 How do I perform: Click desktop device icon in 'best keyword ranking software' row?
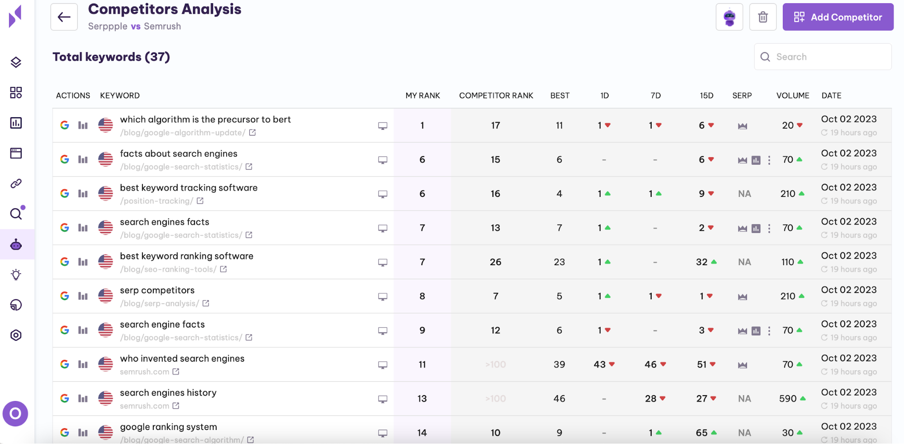[383, 263]
